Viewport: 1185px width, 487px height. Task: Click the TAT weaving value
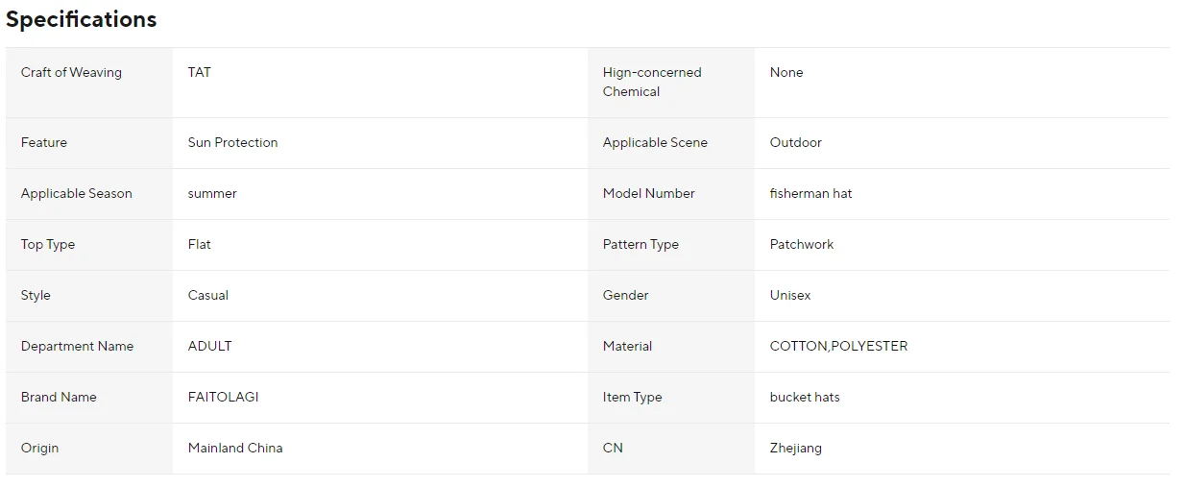coord(200,73)
